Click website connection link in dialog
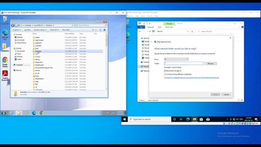This screenshot has width=261, height=147. 192,78
